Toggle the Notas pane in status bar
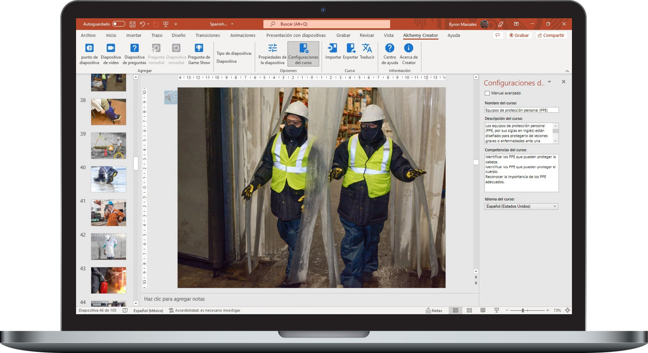The width and height of the screenshot is (648, 353). (x=434, y=310)
